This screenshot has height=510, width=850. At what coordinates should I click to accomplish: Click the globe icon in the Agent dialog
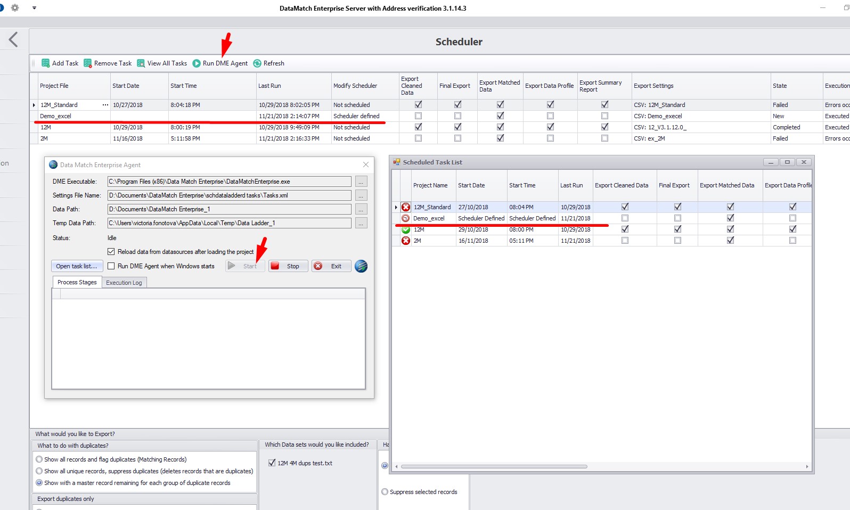(x=361, y=266)
